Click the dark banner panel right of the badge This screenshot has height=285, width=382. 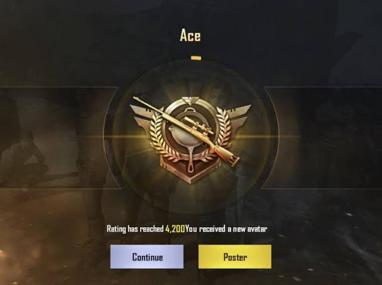point(323,138)
